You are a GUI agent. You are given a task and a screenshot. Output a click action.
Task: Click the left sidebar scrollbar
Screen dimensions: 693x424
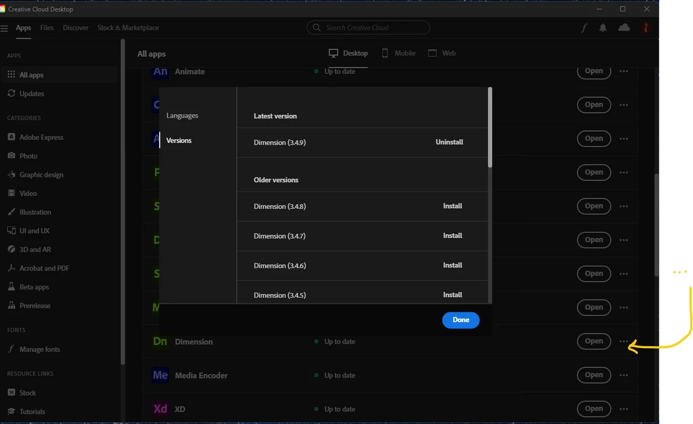coord(123,203)
